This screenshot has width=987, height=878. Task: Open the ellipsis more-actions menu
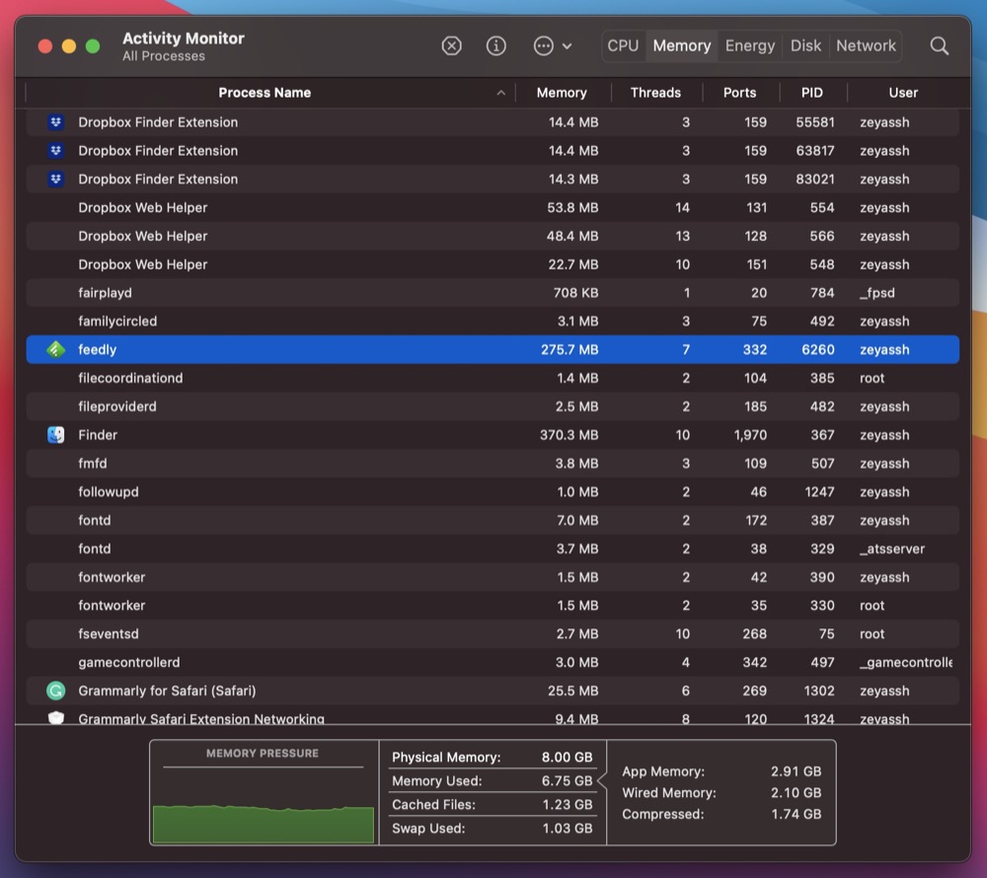pyautogui.click(x=552, y=46)
